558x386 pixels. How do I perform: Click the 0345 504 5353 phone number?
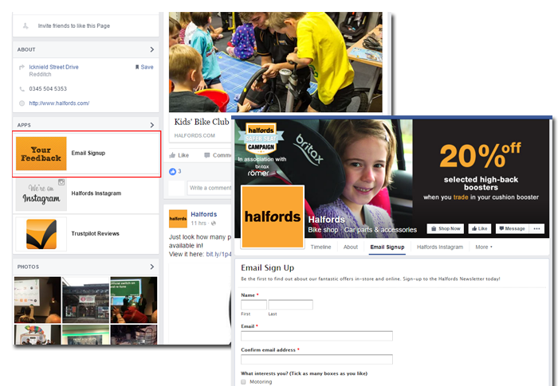[48, 89]
